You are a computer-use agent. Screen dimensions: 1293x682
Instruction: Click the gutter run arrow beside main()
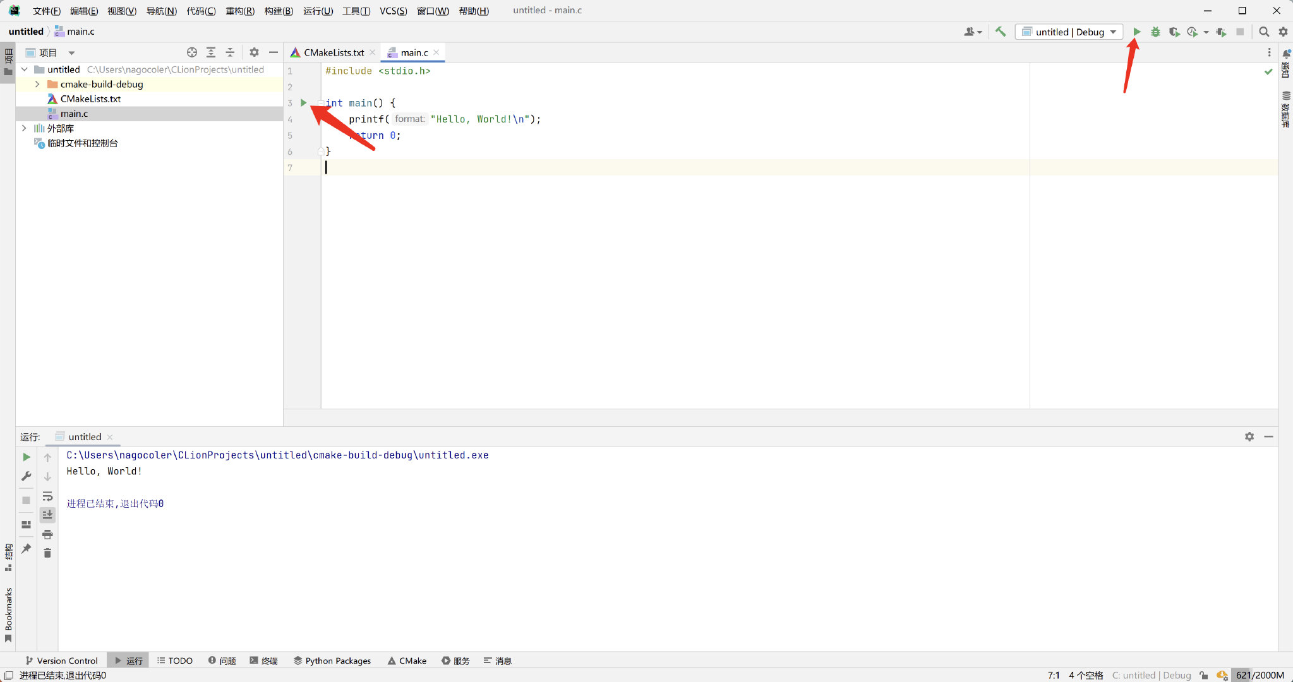coord(304,102)
